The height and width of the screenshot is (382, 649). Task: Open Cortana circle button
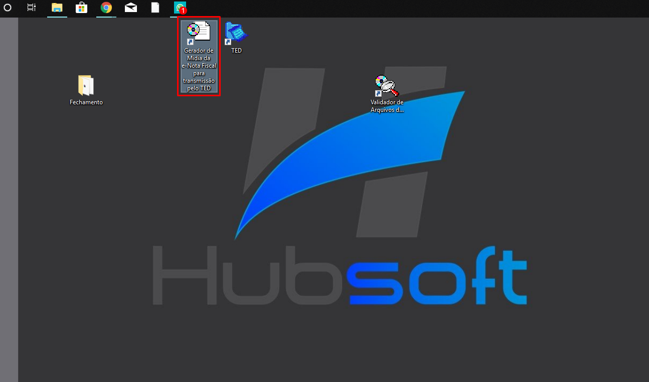(x=8, y=8)
